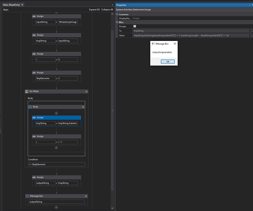This screenshot has height=211, width=253.
Task: Toggle the Private checkbox in Misc
Action: tap(135, 26)
